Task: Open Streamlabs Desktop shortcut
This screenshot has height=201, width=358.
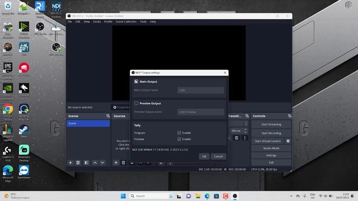Action: pos(24,153)
